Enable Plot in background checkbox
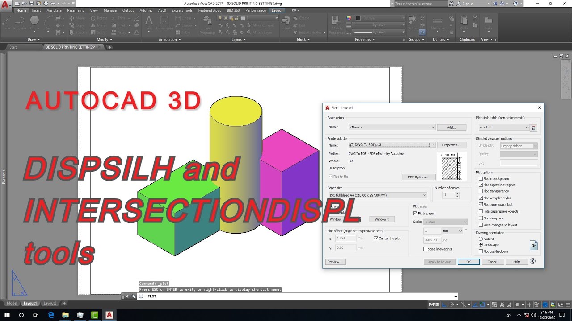572x321 pixels. (481, 178)
